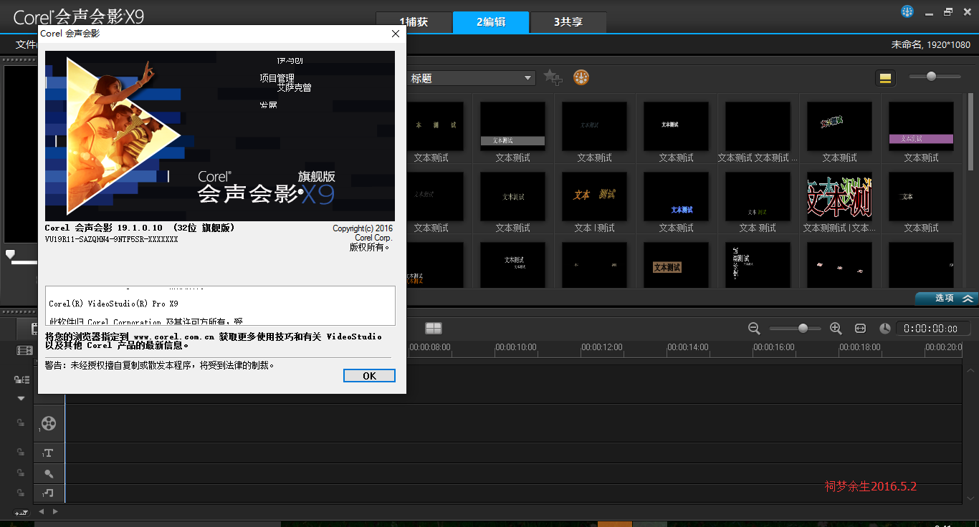Click the orange get-more-content icon
Viewport: 979px width, 527px height.
pos(581,77)
